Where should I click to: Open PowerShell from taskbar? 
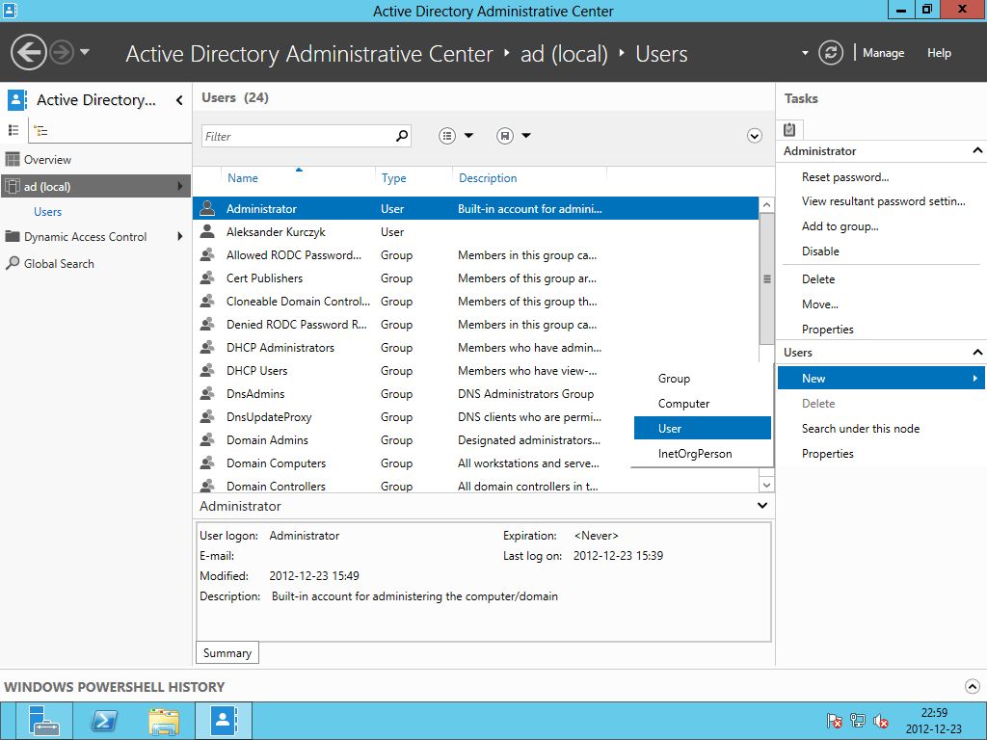[x=104, y=721]
